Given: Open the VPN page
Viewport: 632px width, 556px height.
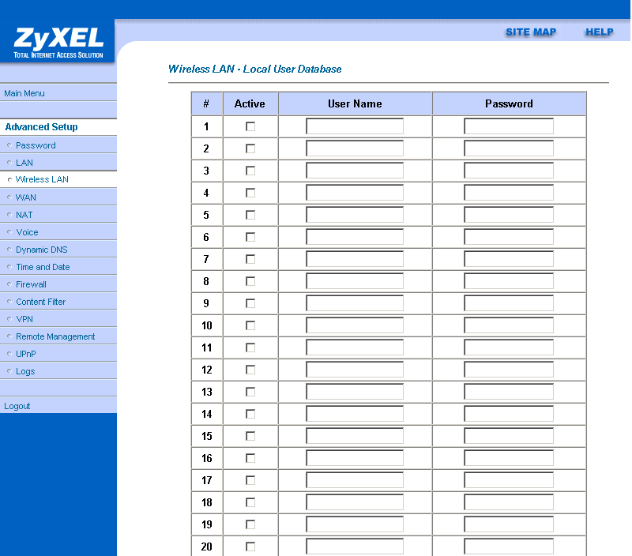Looking at the screenshot, I should tap(24, 319).
